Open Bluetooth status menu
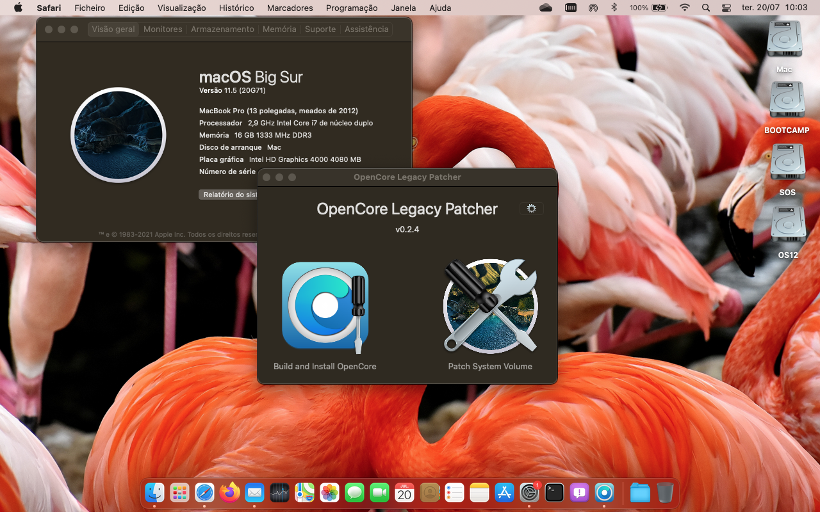 click(x=614, y=8)
